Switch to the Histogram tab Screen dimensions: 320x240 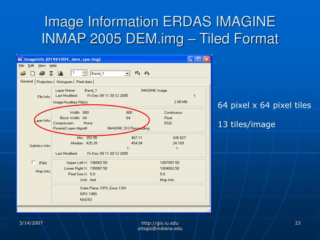pos(64,82)
